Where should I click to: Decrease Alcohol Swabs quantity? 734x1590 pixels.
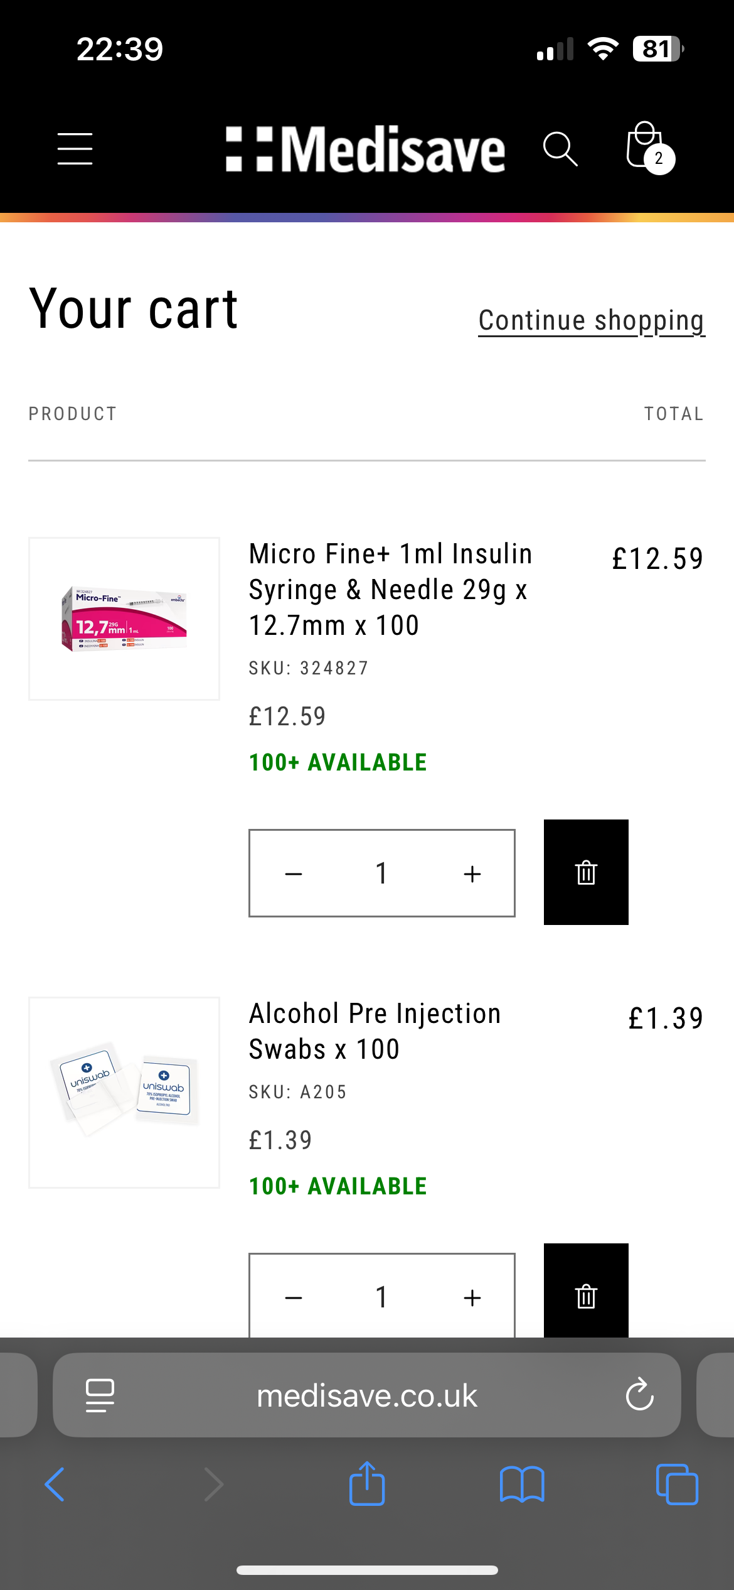point(294,1297)
